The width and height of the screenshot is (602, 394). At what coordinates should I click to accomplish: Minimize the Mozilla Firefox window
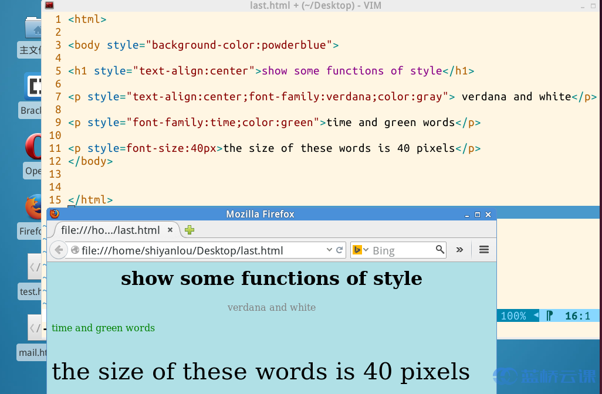[x=467, y=215]
